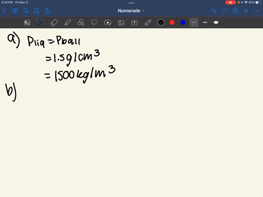Select the Pen tool

coord(41,22)
